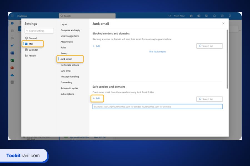Viewport: 250px width, 166px height.
Task: Click the Word app icon in sidebar
Action: coord(12,53)
